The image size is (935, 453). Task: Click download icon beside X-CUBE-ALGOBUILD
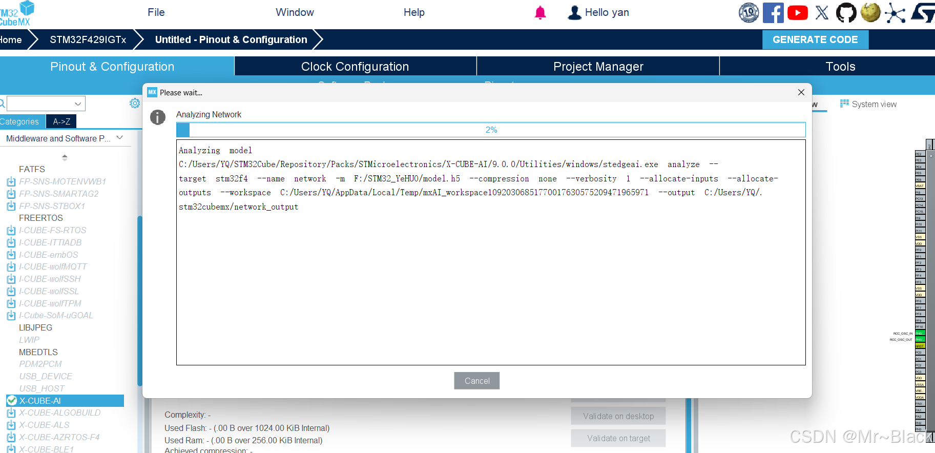[11, 413]
